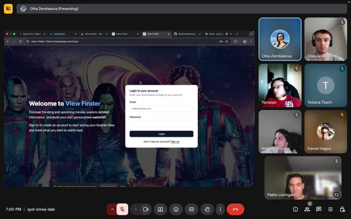Screen dimensions: 351x219
Task: Click Olha Zemliakova (Presenting) banner
Action: click(182, 9)
